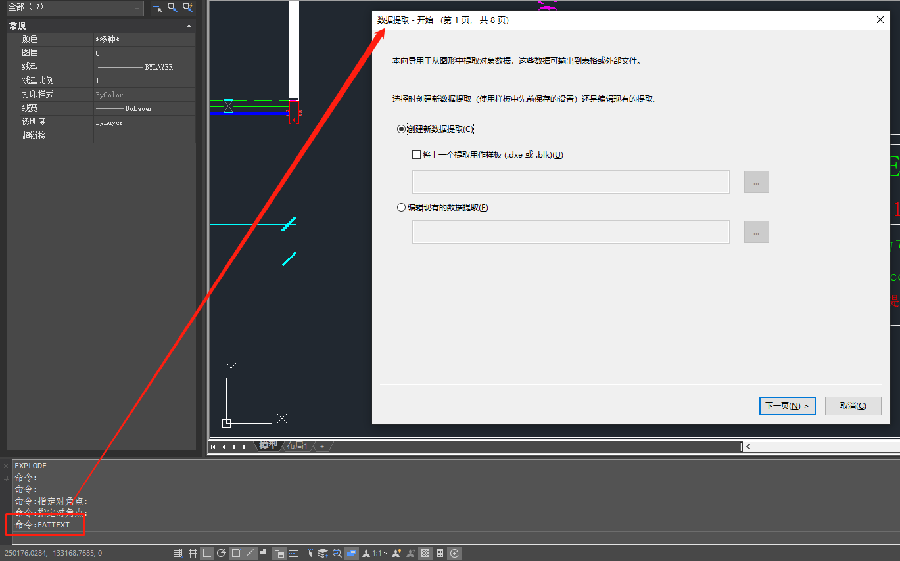Click EXPLODE line in command history
This screenshot has height=561, width=900.
click(x=31, y=466)
